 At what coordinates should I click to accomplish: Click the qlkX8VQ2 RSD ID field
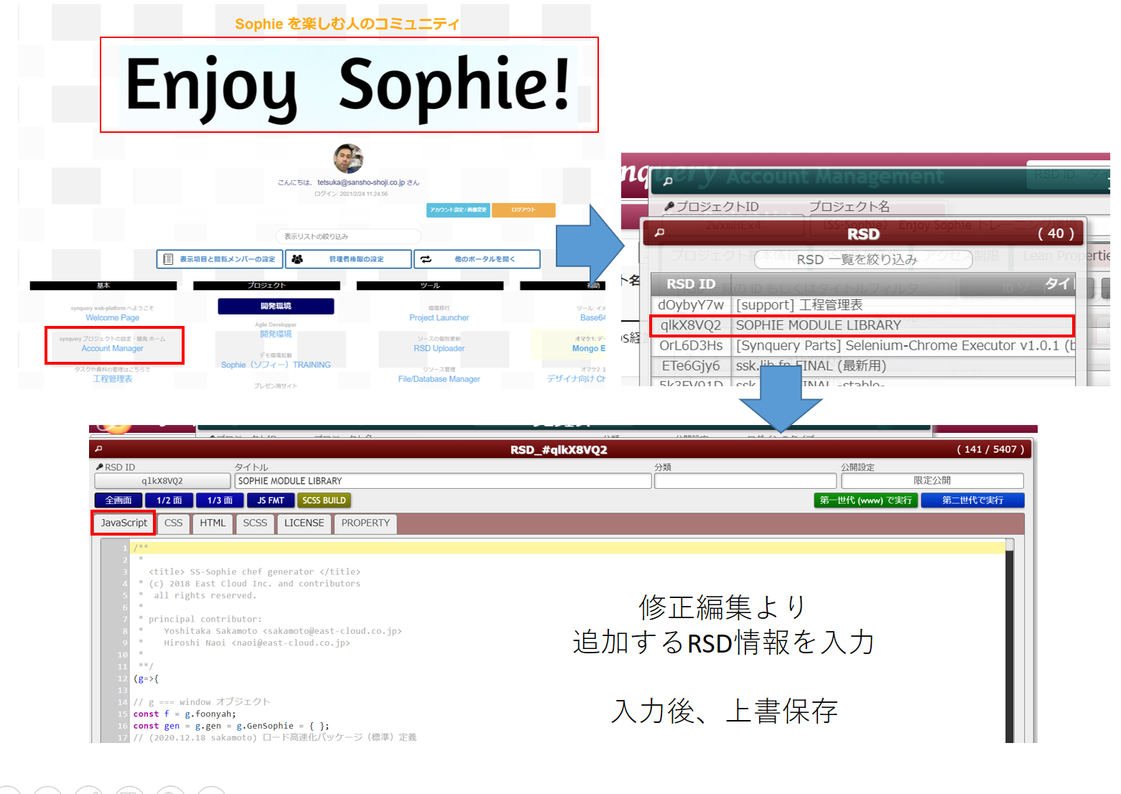[x=162, y=481]
